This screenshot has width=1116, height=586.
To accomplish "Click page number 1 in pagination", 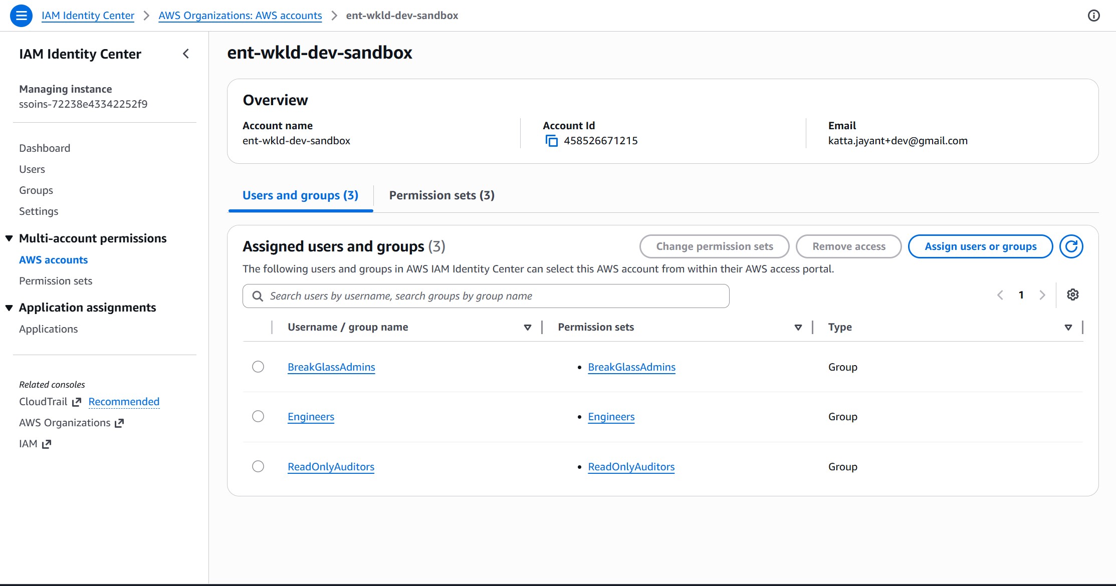I will click(x=1021, y=295).
